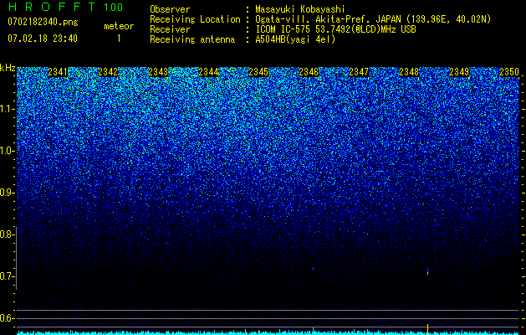Click time marker 2343
Image resolution: width=526 pixels, height=335 pixels.
[x=158, y=72]
